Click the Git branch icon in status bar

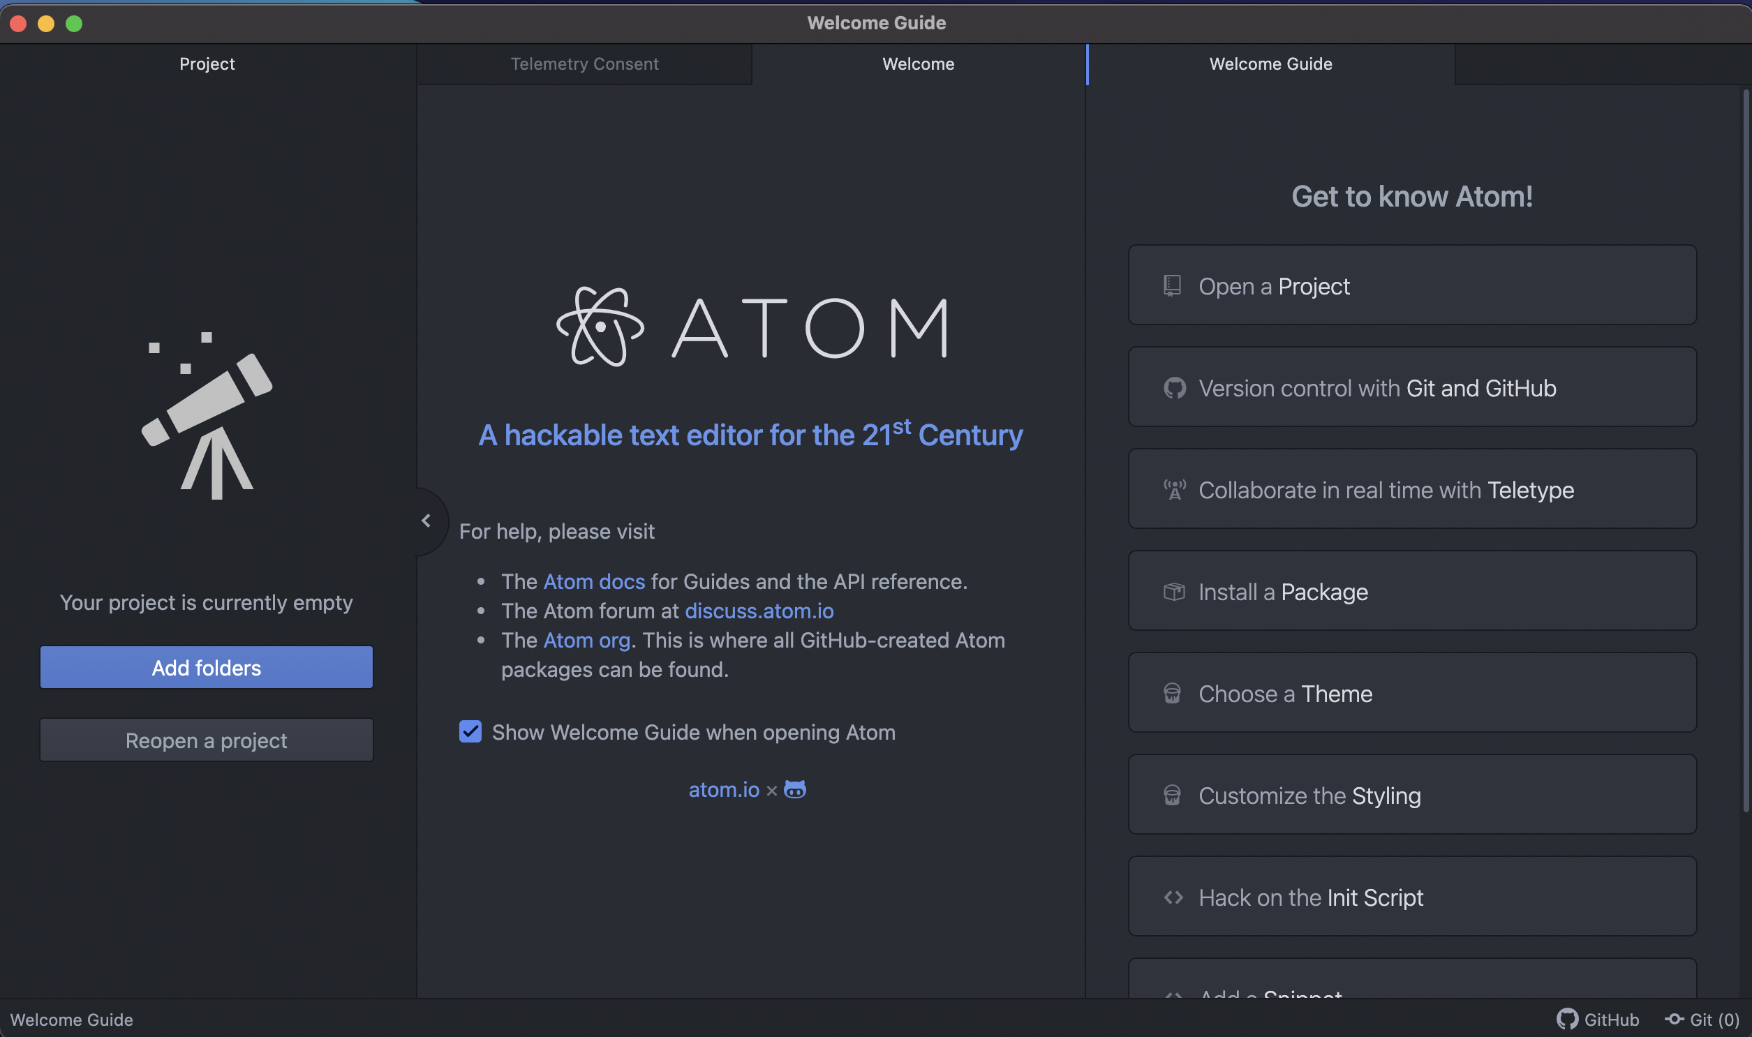pyautogui.click(x=1674, y=1020)
